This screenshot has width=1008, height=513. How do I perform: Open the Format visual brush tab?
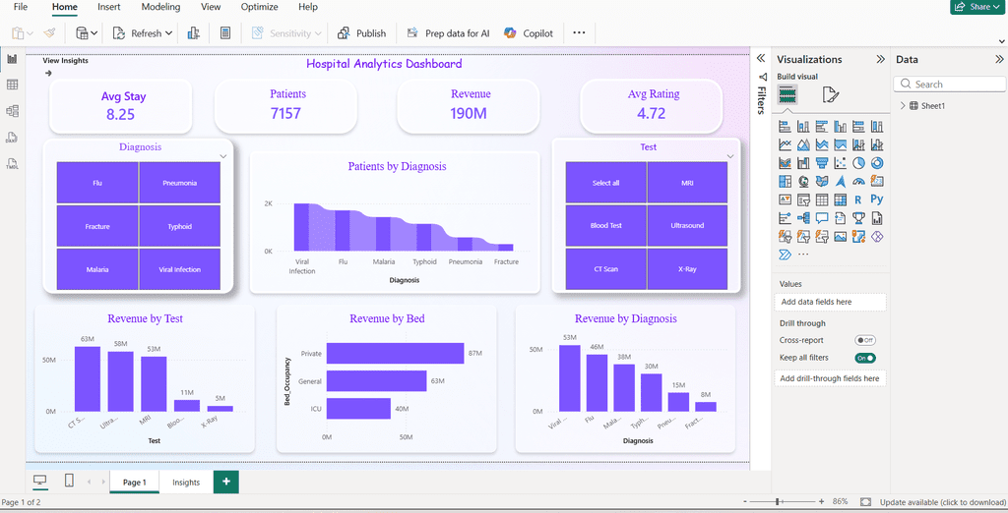pyautogui.click(x=831, y=95)
